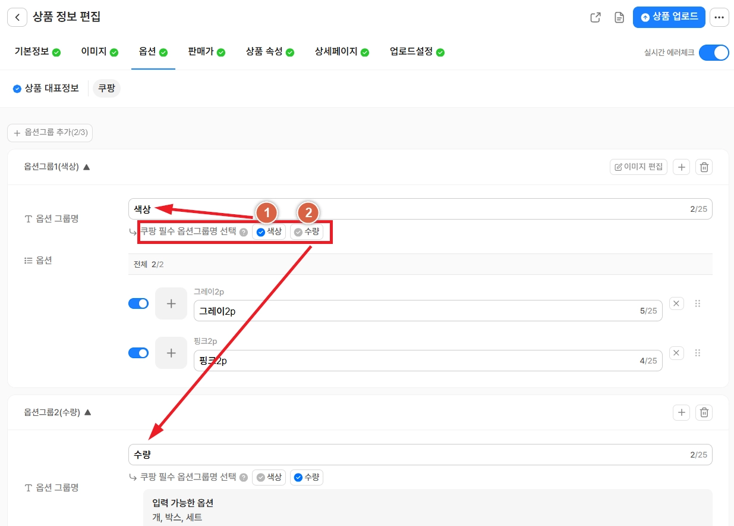Viewport: 734px width, 526px height.
Task: Check 색상 chip under option group 2
Action: [269, 477]
